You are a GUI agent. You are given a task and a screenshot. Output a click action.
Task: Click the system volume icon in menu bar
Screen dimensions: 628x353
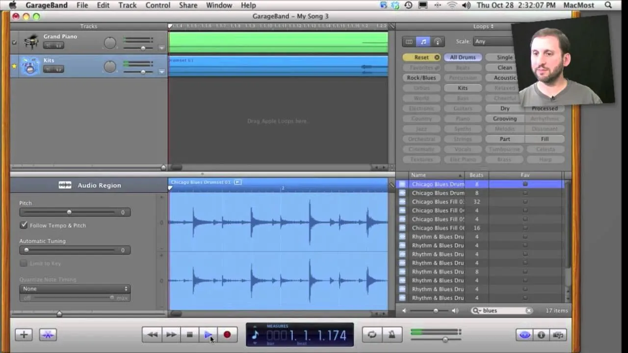pos(466,5)
